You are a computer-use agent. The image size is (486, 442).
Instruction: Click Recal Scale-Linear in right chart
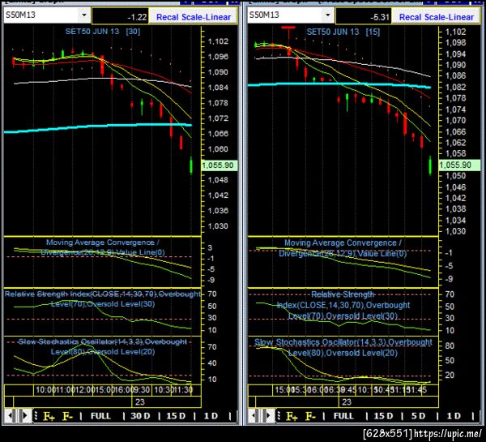click(x=437, y=17)
